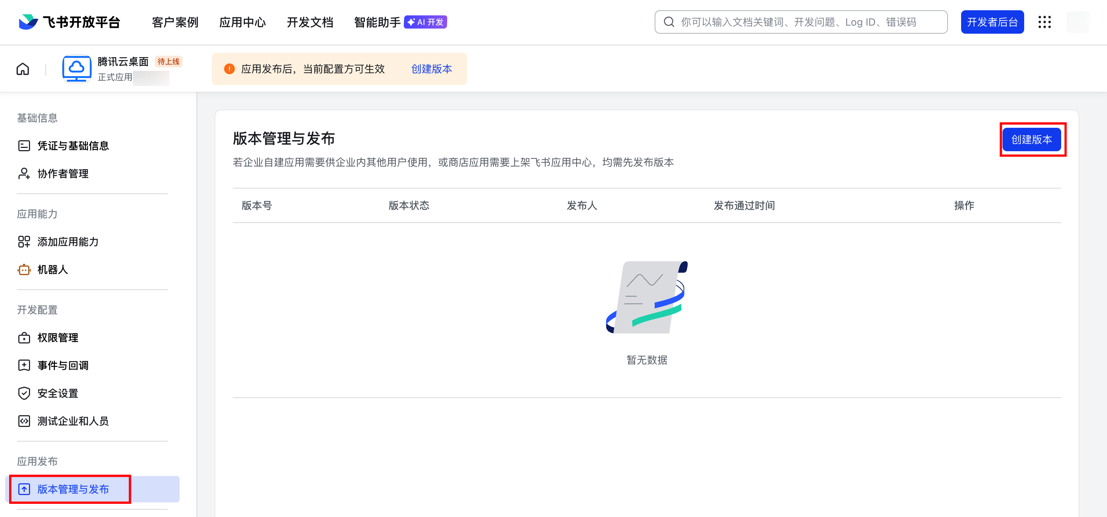
Task: Select 事件与回调 sidebar item
Action: pyautogui.click(x=63, y=365)
